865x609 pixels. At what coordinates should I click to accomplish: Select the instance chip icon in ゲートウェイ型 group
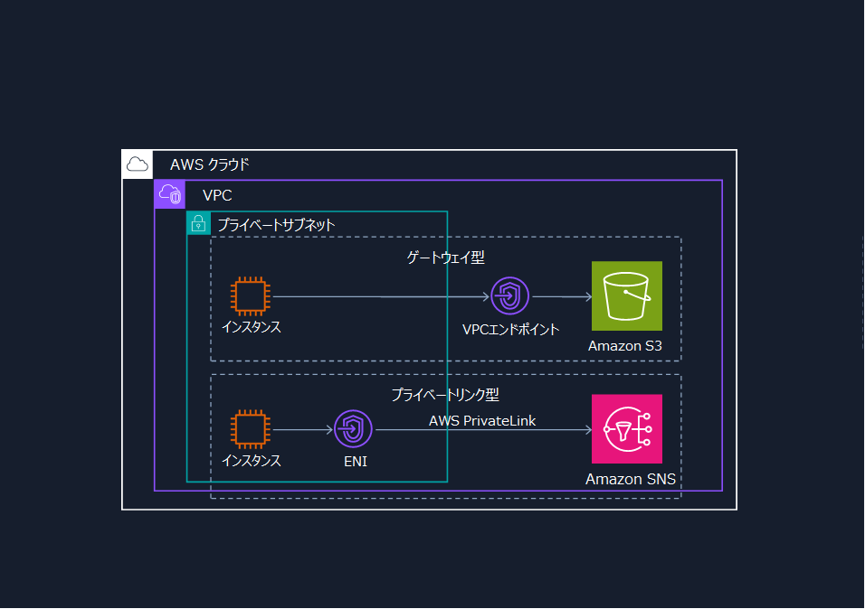click(x=251, y=296)
